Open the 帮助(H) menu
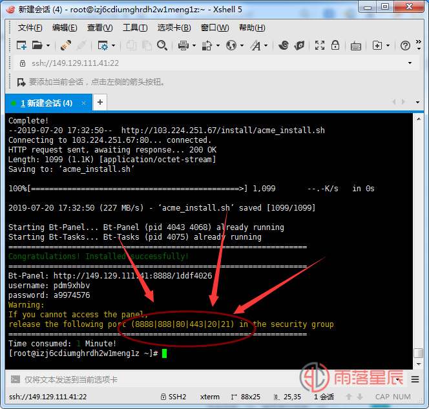429x409 pixels. click(x=252, y=28)
